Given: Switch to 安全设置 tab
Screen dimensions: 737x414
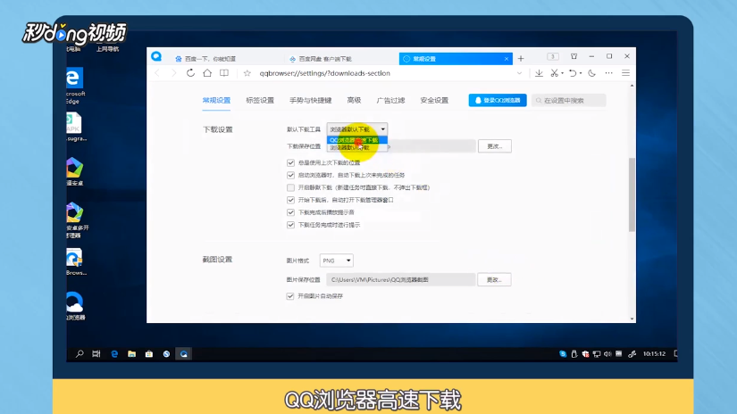Looking at the screenshot, I should click(434, 101).
